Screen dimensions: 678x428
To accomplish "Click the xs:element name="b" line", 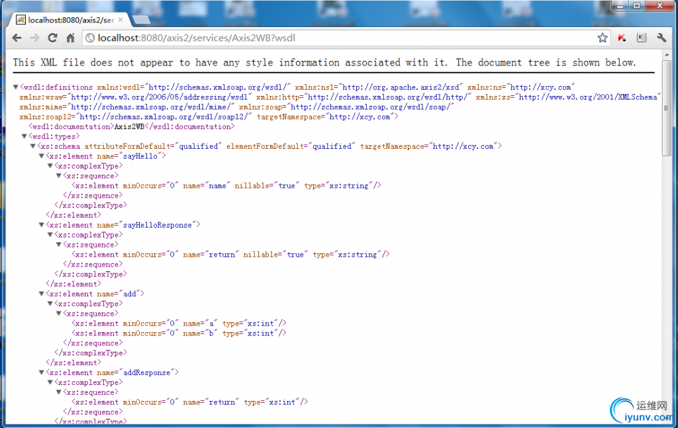I will pos(179,333).
